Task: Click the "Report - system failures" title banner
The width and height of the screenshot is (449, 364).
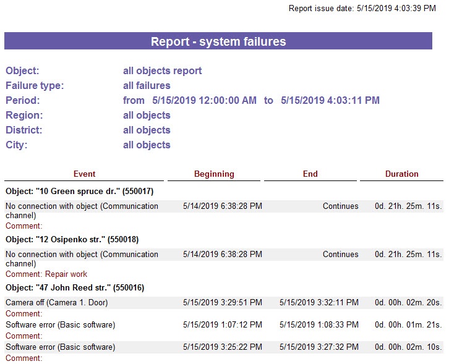Action: 218,41
